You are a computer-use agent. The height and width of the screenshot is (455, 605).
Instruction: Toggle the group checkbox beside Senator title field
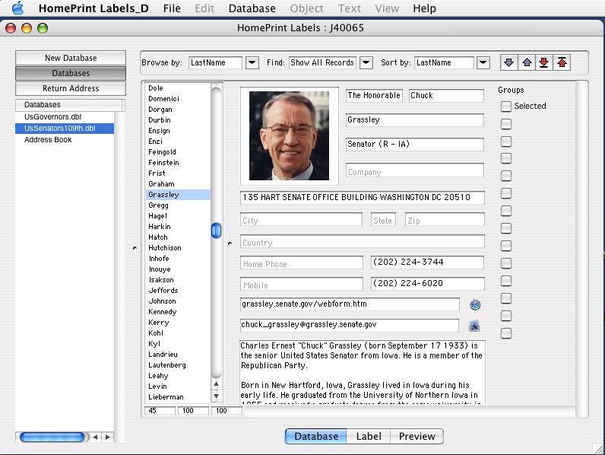click(x=506, y=142)
